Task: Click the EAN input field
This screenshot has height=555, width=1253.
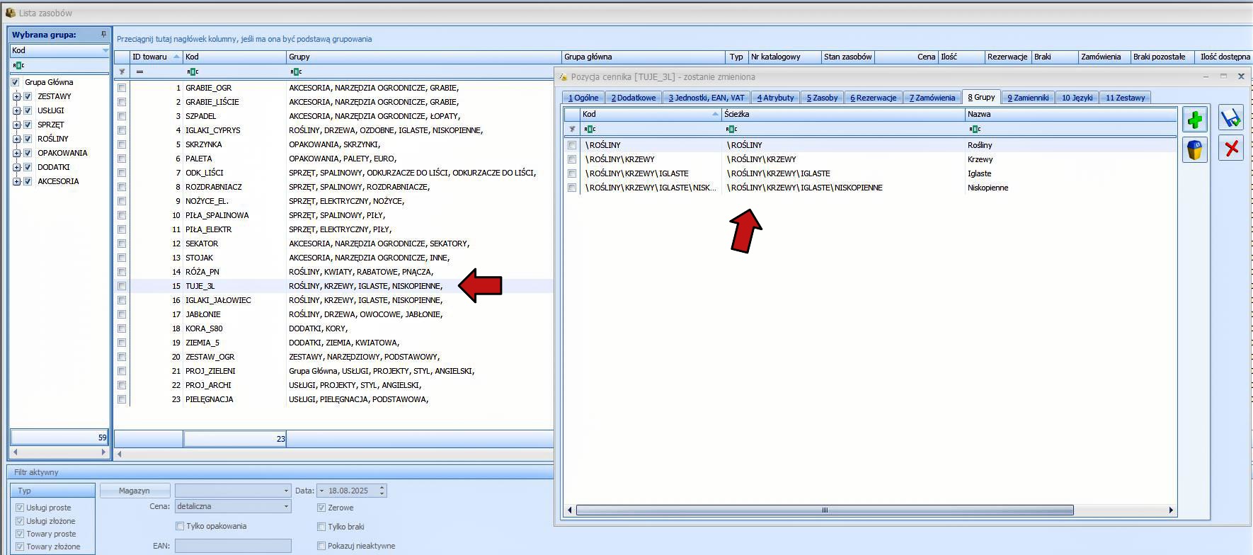Action: [x=233, y=546]
